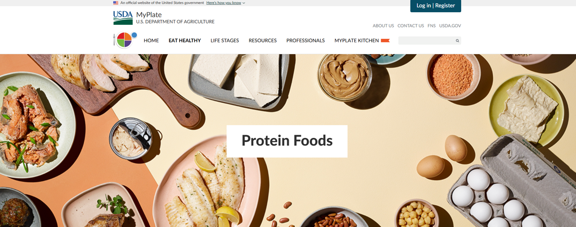
Task: Open the Professionals menu
Action: click(x=306, y=41)
